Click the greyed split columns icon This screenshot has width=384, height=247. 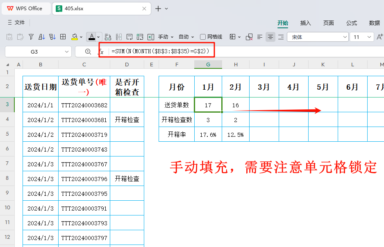point(119,37)
